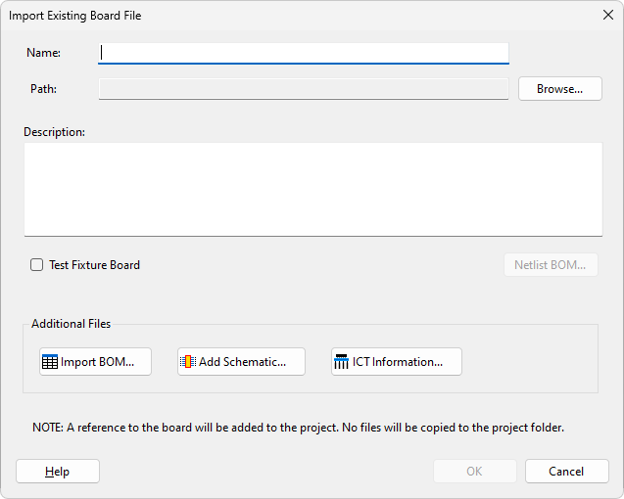624x499 pixels.
Task: Focus the Name text field
Action: pos(304,53)
